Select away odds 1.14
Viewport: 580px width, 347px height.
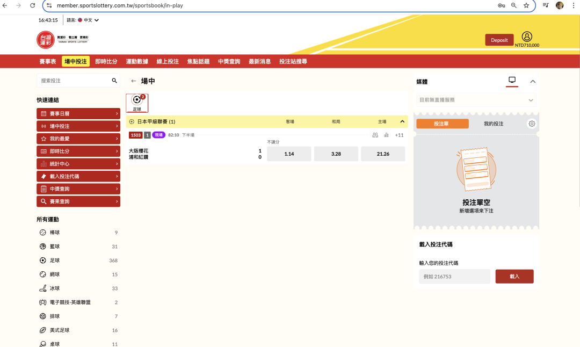point(289,154)
